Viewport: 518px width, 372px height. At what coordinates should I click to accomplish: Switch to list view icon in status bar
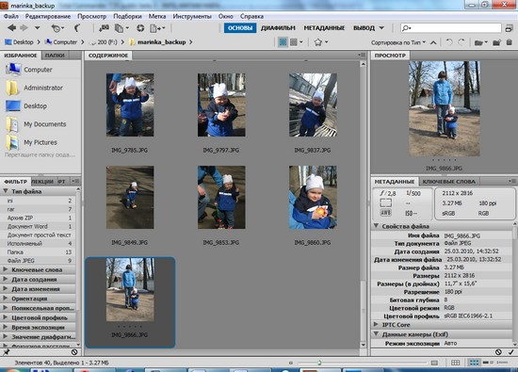[502, 363]
